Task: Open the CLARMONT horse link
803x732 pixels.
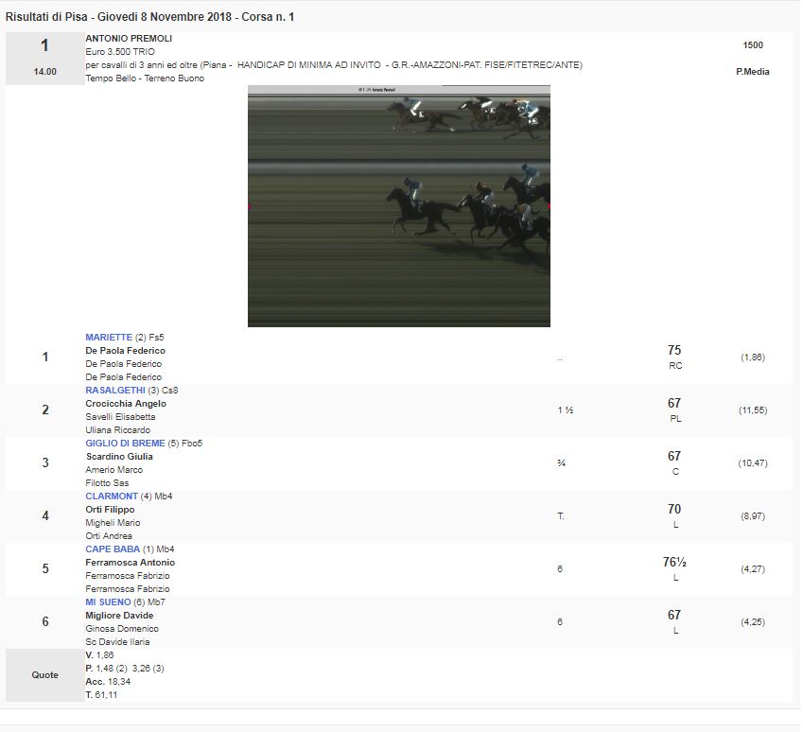Action: (x=112, y=497)
